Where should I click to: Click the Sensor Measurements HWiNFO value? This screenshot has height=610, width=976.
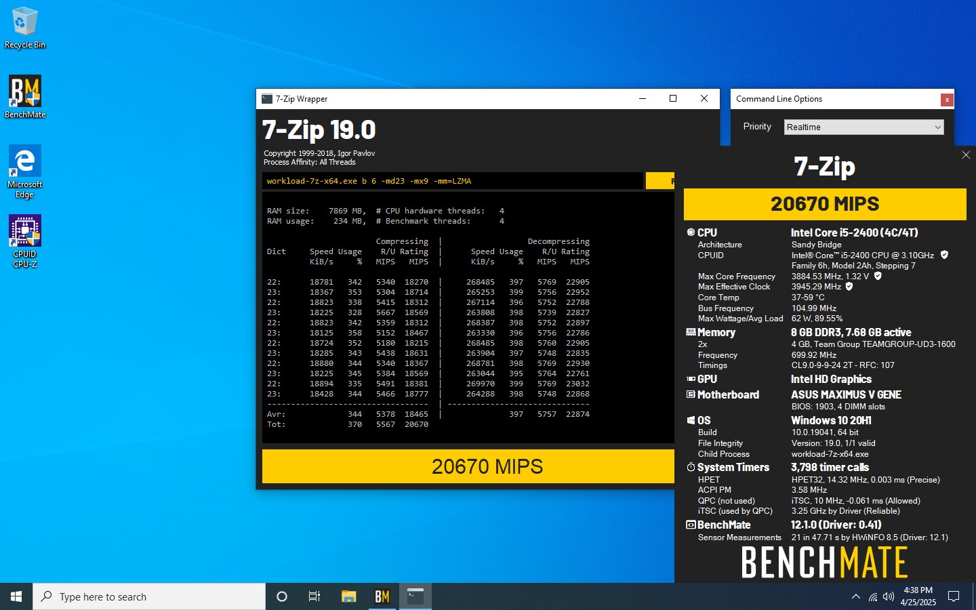coord(870,537)
